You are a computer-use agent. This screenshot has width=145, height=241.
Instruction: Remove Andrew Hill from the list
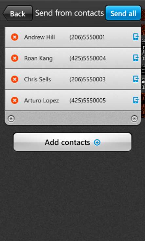[15, 37]
